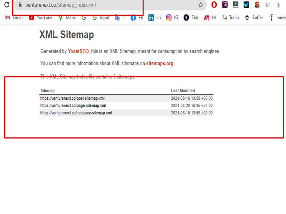Open the Trello bookmark
This screenshot has width=286, height=214.
point(230,18)
